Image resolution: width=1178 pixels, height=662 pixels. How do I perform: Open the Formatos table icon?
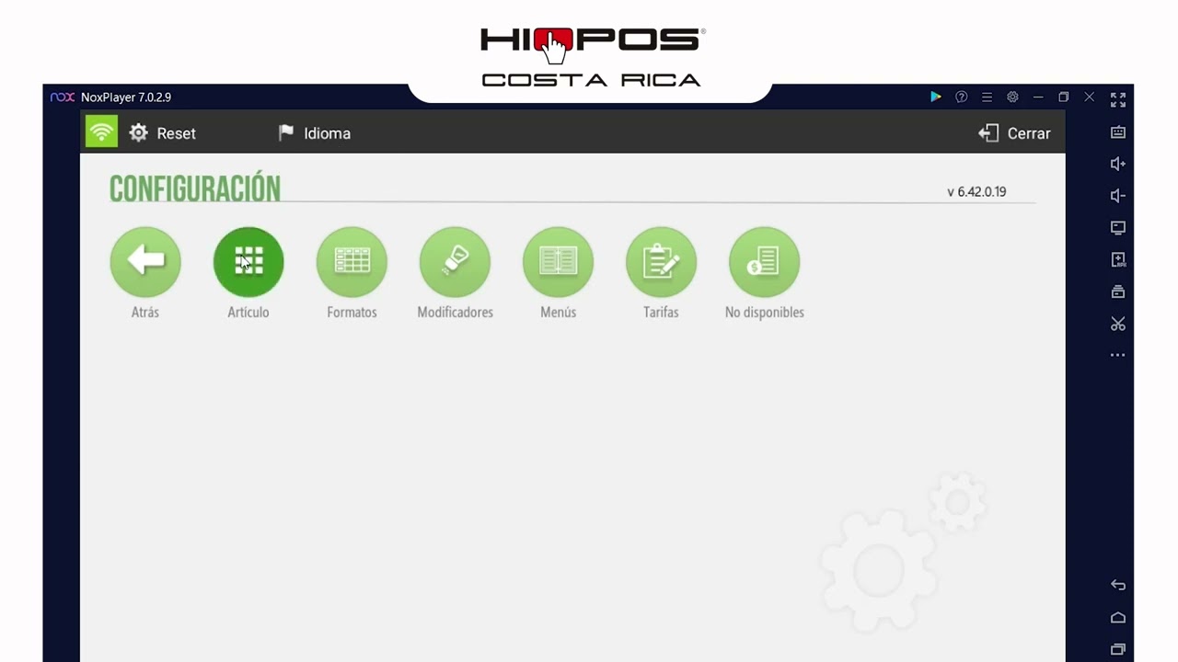tap(352, 262)
